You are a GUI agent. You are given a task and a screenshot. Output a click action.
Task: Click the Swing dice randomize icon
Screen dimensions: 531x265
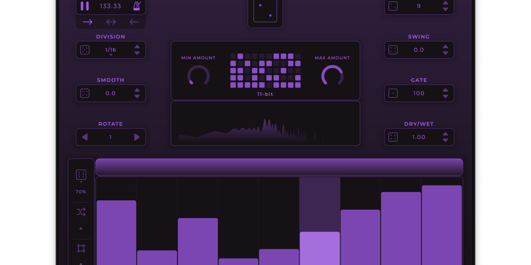[x=393, y=50]
